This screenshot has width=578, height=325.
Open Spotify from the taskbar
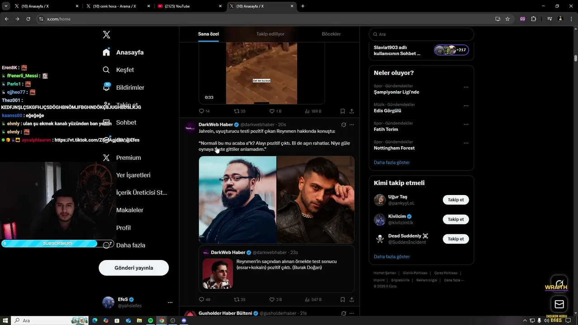(150, 320)
